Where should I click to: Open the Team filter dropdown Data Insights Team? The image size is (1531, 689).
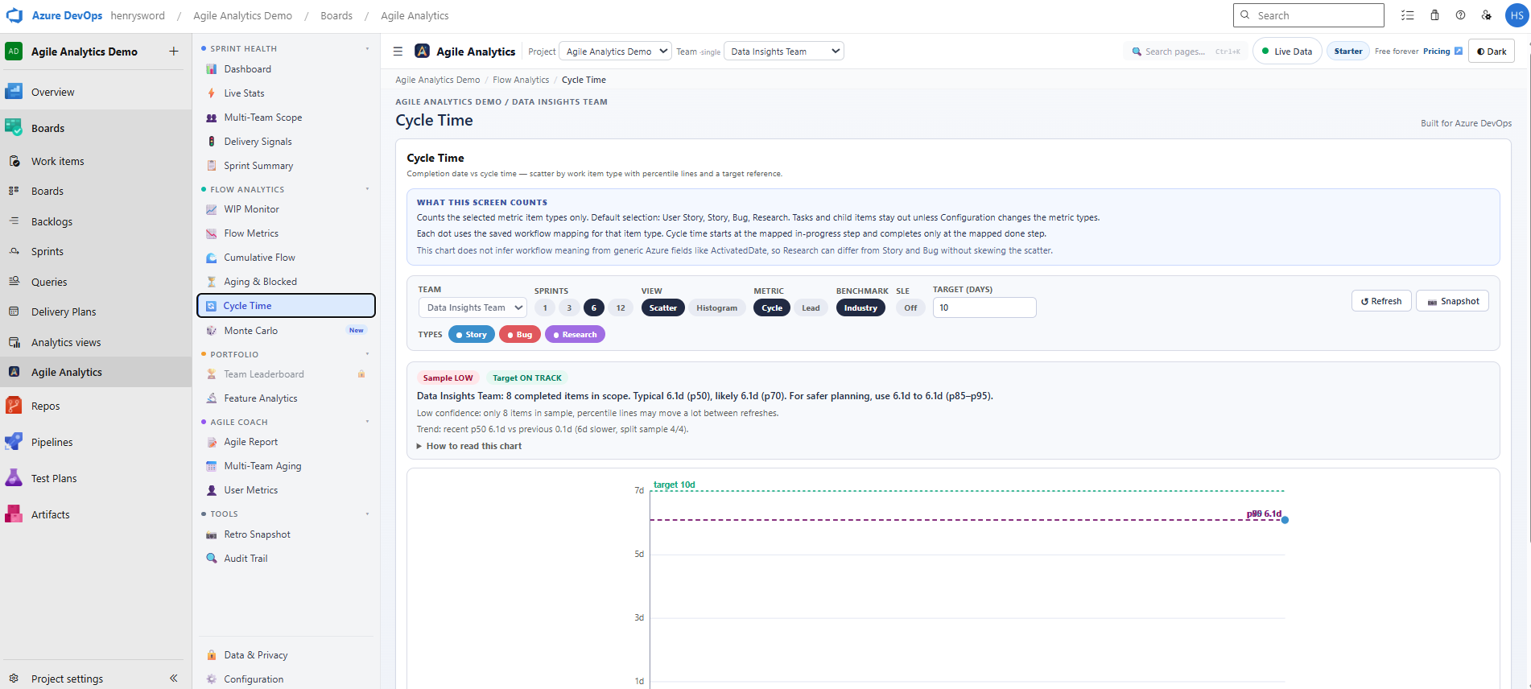pyautogui.click(x=473, y=307)
